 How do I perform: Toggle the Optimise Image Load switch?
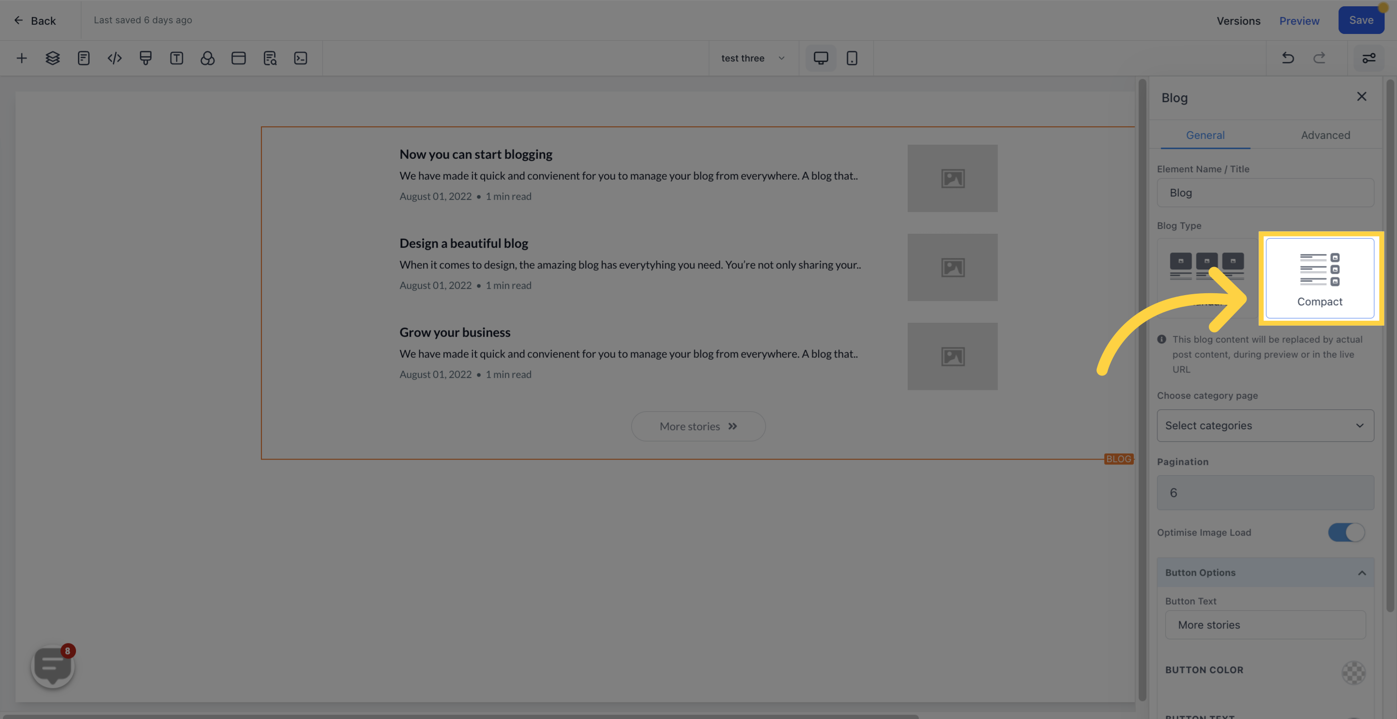(1347, 532)
